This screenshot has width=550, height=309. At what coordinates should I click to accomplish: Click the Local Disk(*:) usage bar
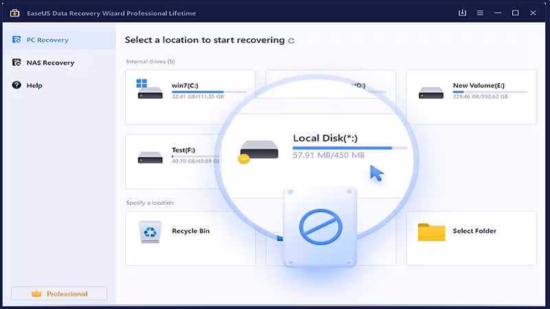click(x=350, y=148)
